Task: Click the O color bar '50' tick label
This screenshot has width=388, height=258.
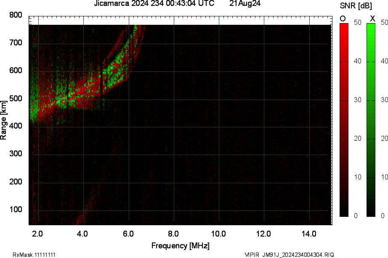Action: coord(358,23)
